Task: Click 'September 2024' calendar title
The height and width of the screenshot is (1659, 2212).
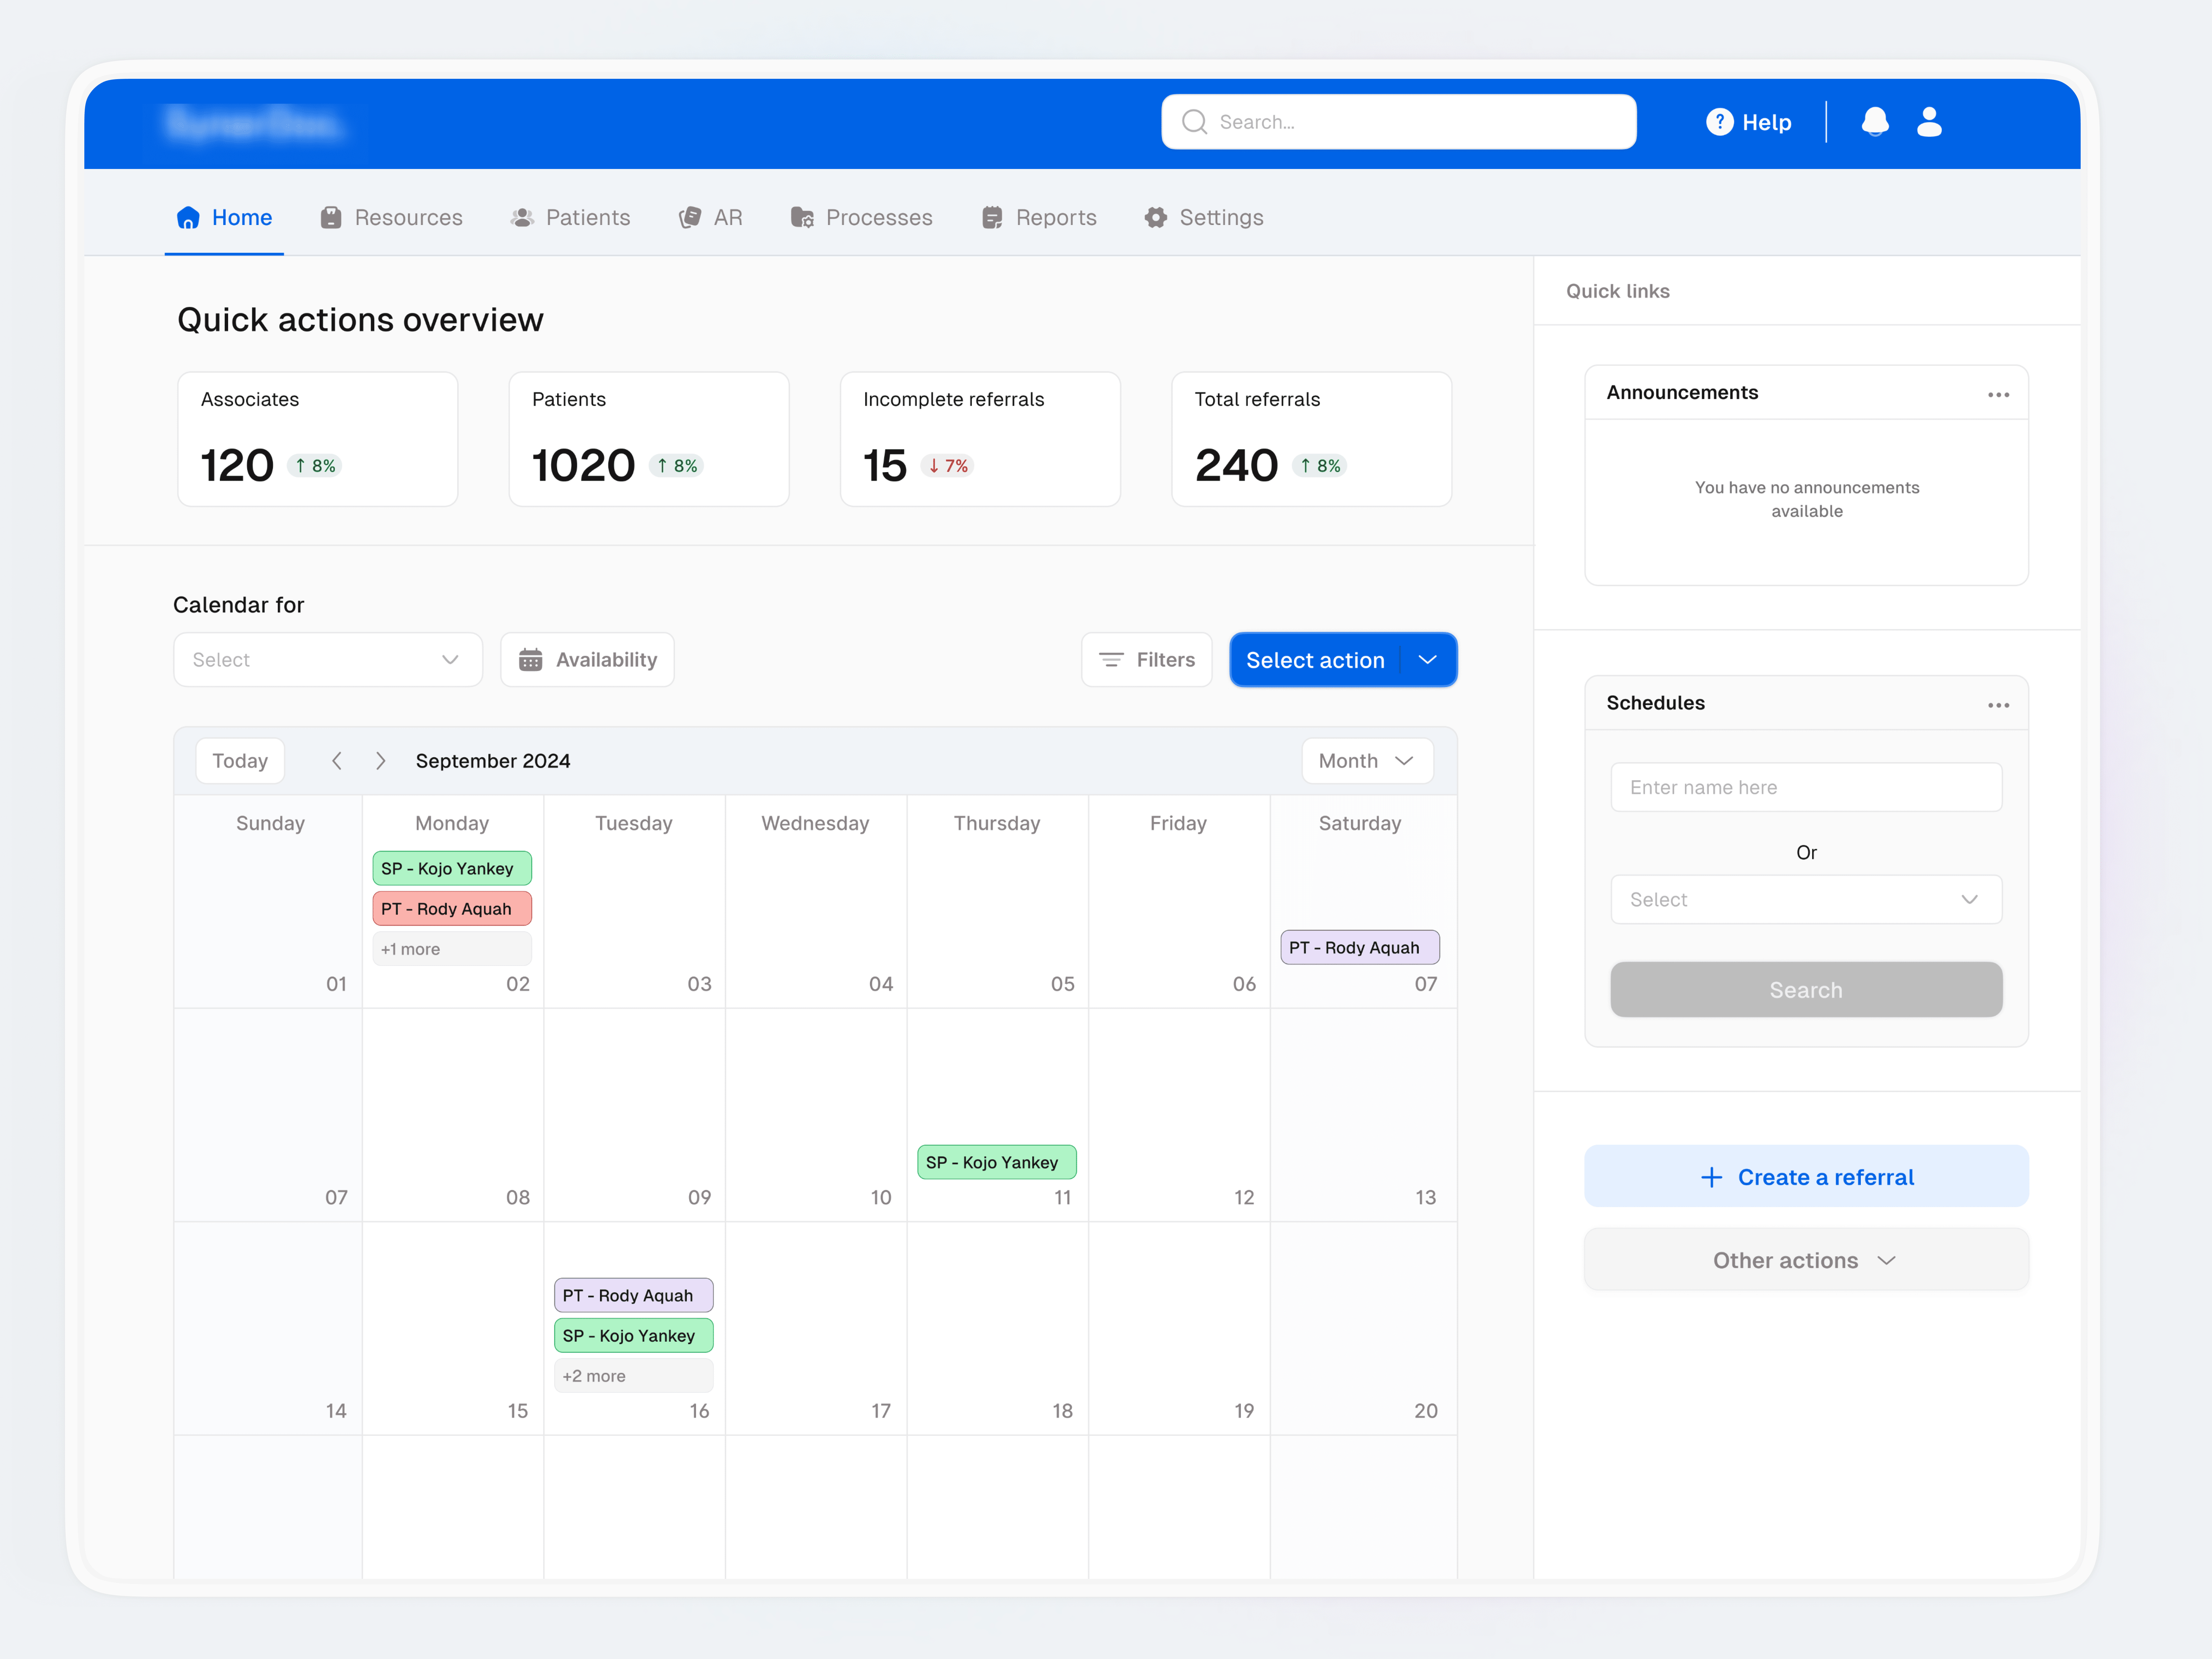Action: pos(493,761)
